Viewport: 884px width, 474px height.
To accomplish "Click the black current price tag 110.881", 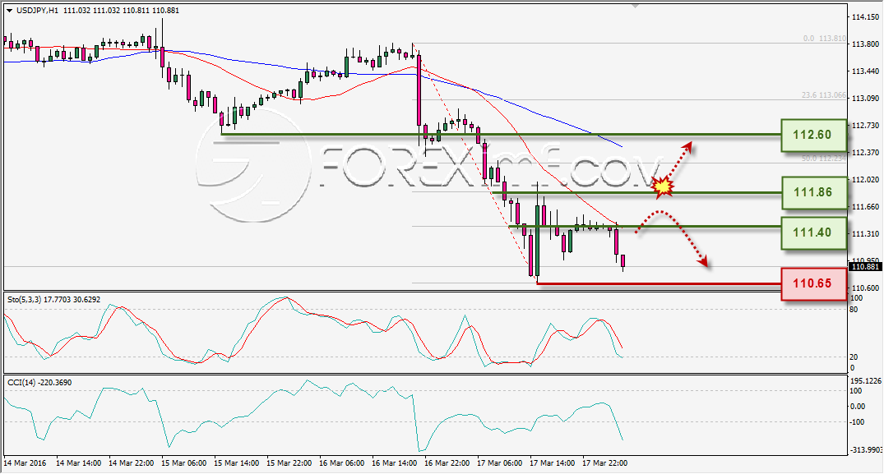I will coord(865,266).
